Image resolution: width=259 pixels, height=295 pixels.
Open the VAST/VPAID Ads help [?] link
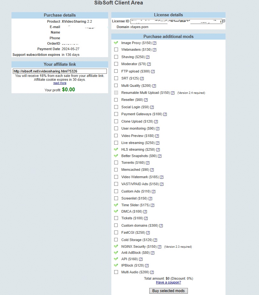tap(162, 184)
